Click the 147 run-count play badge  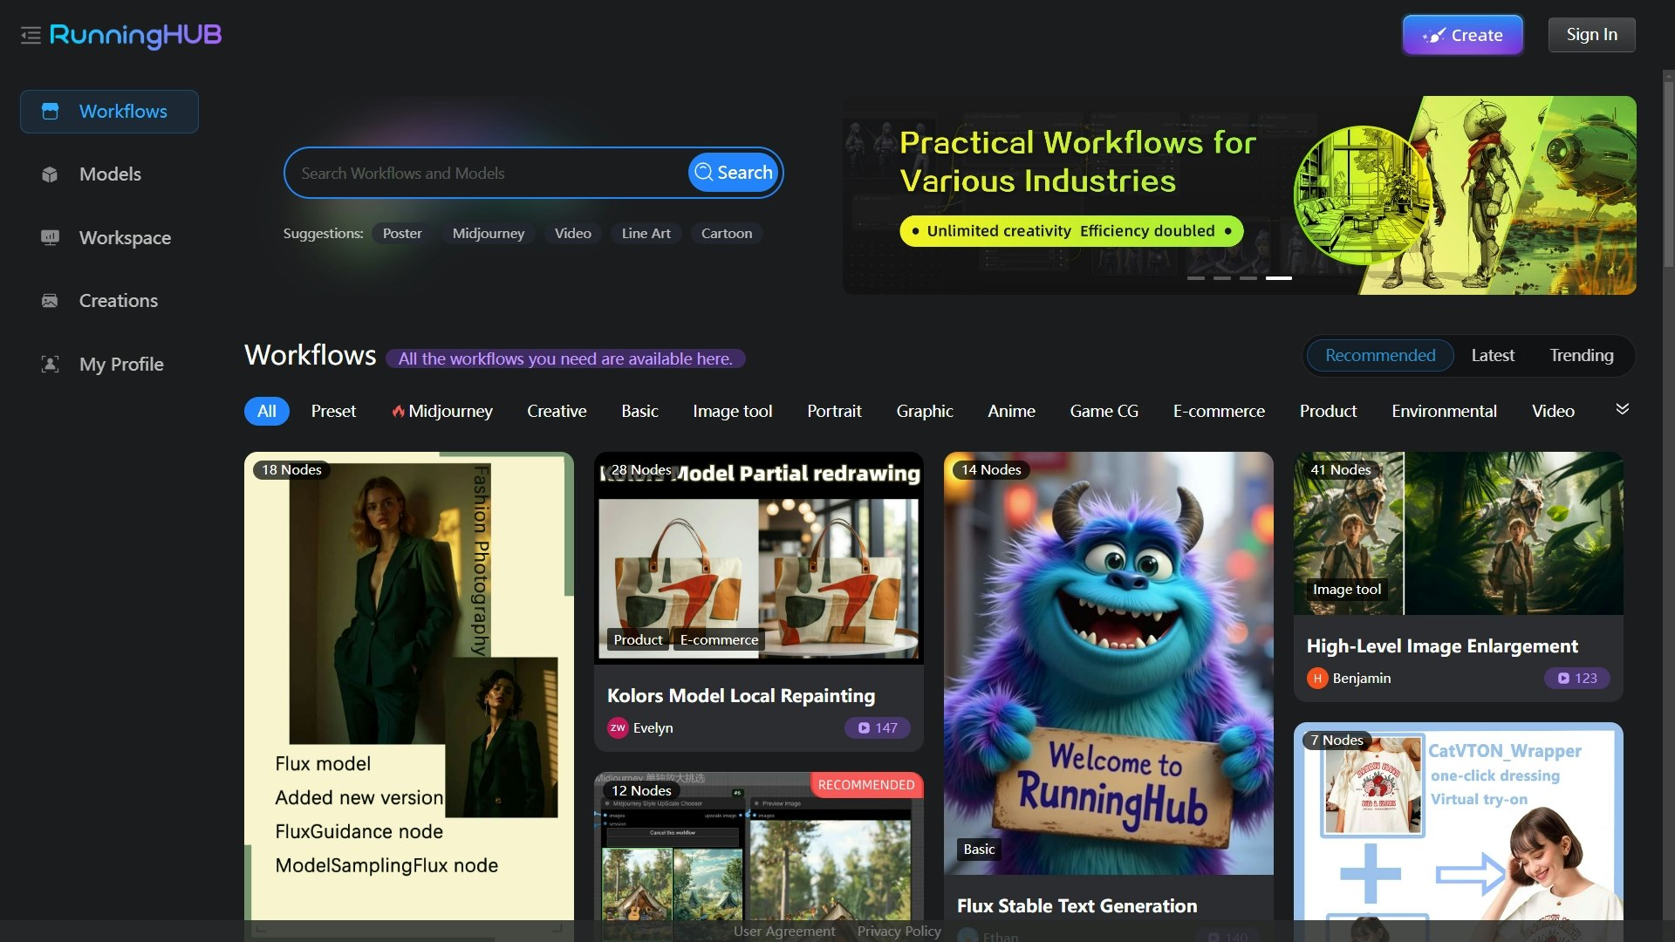point(877,728)
